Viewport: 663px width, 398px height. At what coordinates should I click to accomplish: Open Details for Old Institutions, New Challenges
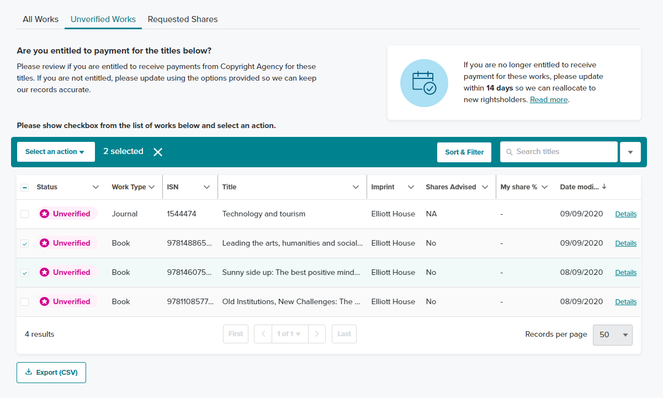tap(626, 302)
